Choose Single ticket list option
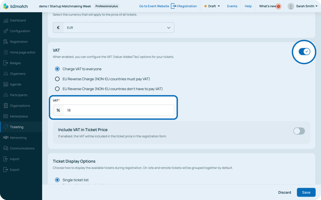321x200 pixels. click(x=57, y=180)
